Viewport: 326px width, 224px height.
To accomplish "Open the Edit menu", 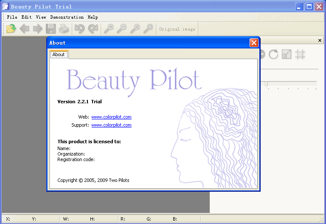I will [26, 17].
